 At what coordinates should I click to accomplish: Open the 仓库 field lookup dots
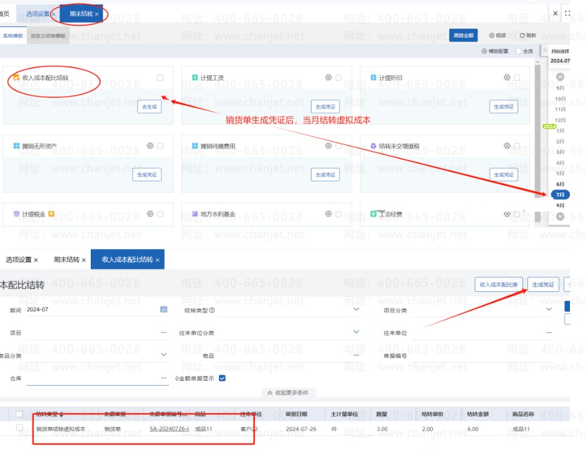(x=164, y=378)
